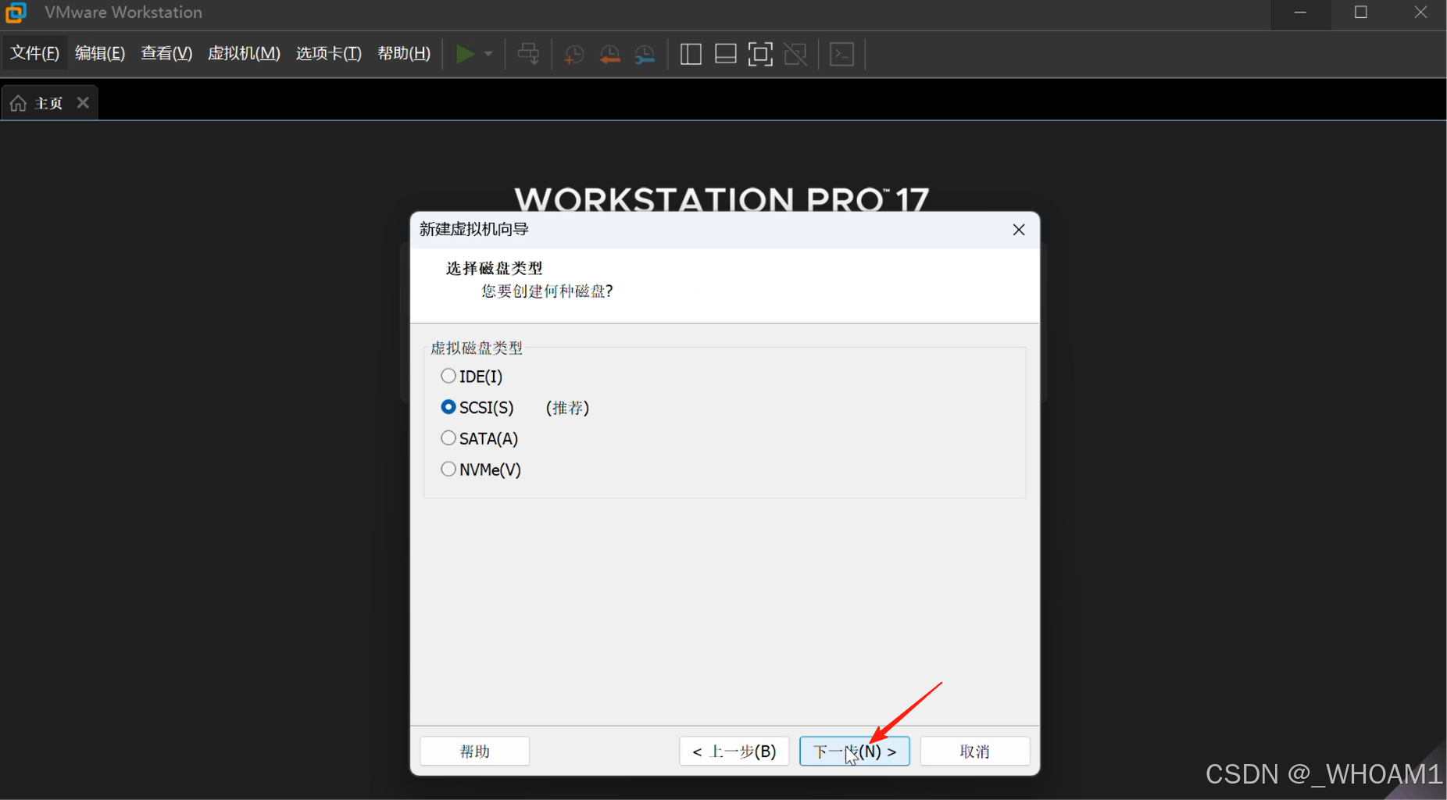The image size is (1447, 800).
Task: Maximize the VMware Workstation window
Action: [1361, 12]
